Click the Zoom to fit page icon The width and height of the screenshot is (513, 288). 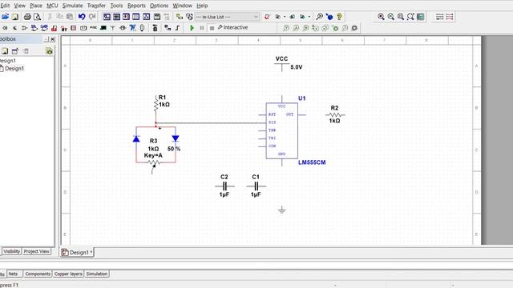(410, 17)
